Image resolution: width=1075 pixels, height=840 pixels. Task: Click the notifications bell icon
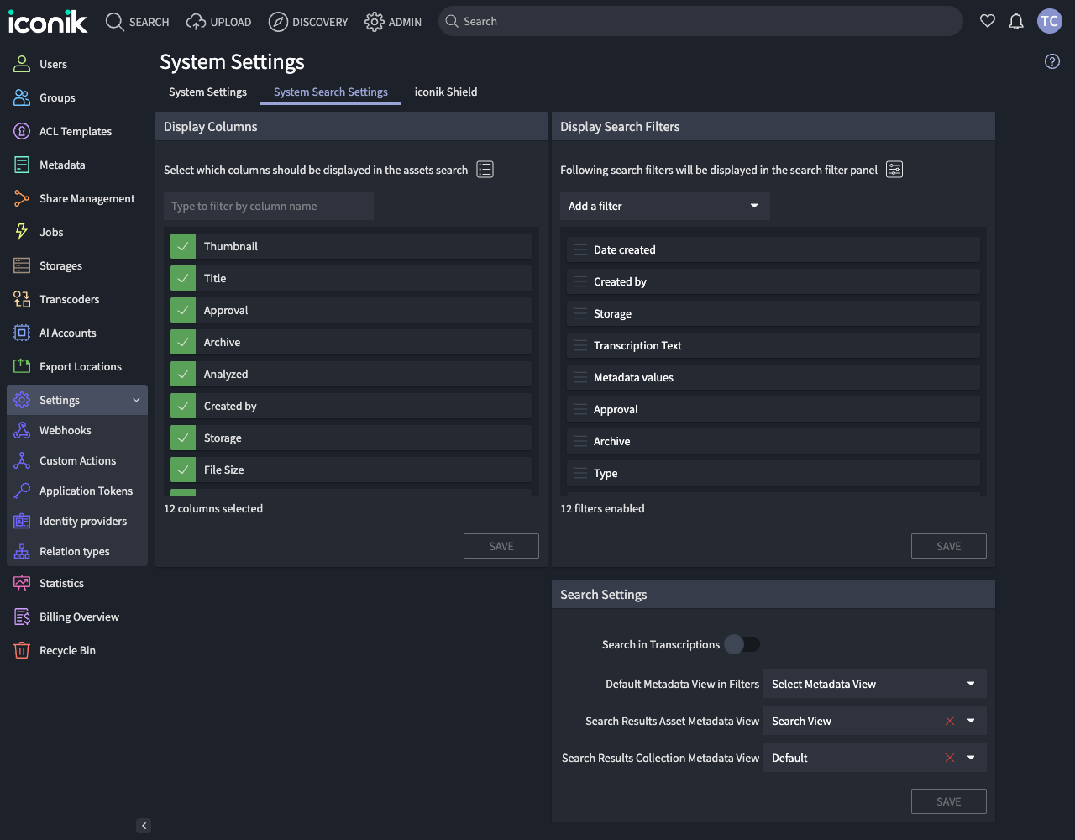click(1016, 21)
